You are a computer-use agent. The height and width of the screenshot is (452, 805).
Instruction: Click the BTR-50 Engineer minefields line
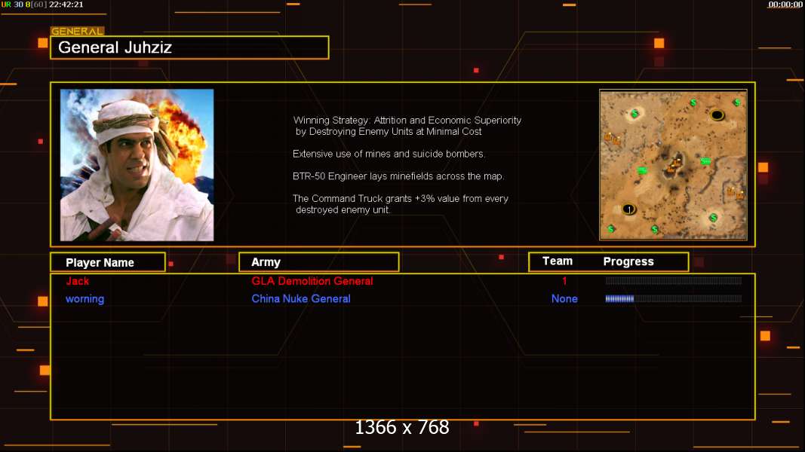398,176
